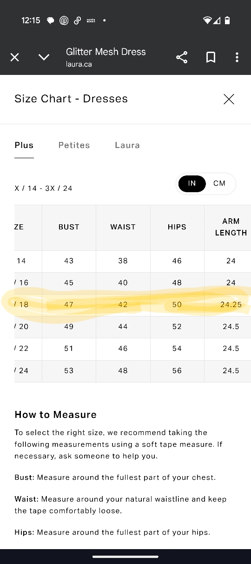The width and height of the screenshot is (251, 564).
Task: Open the three-dot overflow menu
Action: pos(237,57)
